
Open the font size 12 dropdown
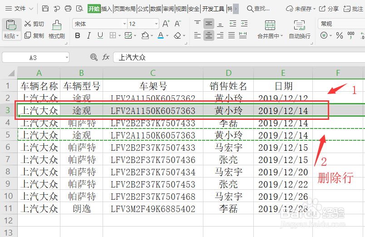[x=156, y=24]
